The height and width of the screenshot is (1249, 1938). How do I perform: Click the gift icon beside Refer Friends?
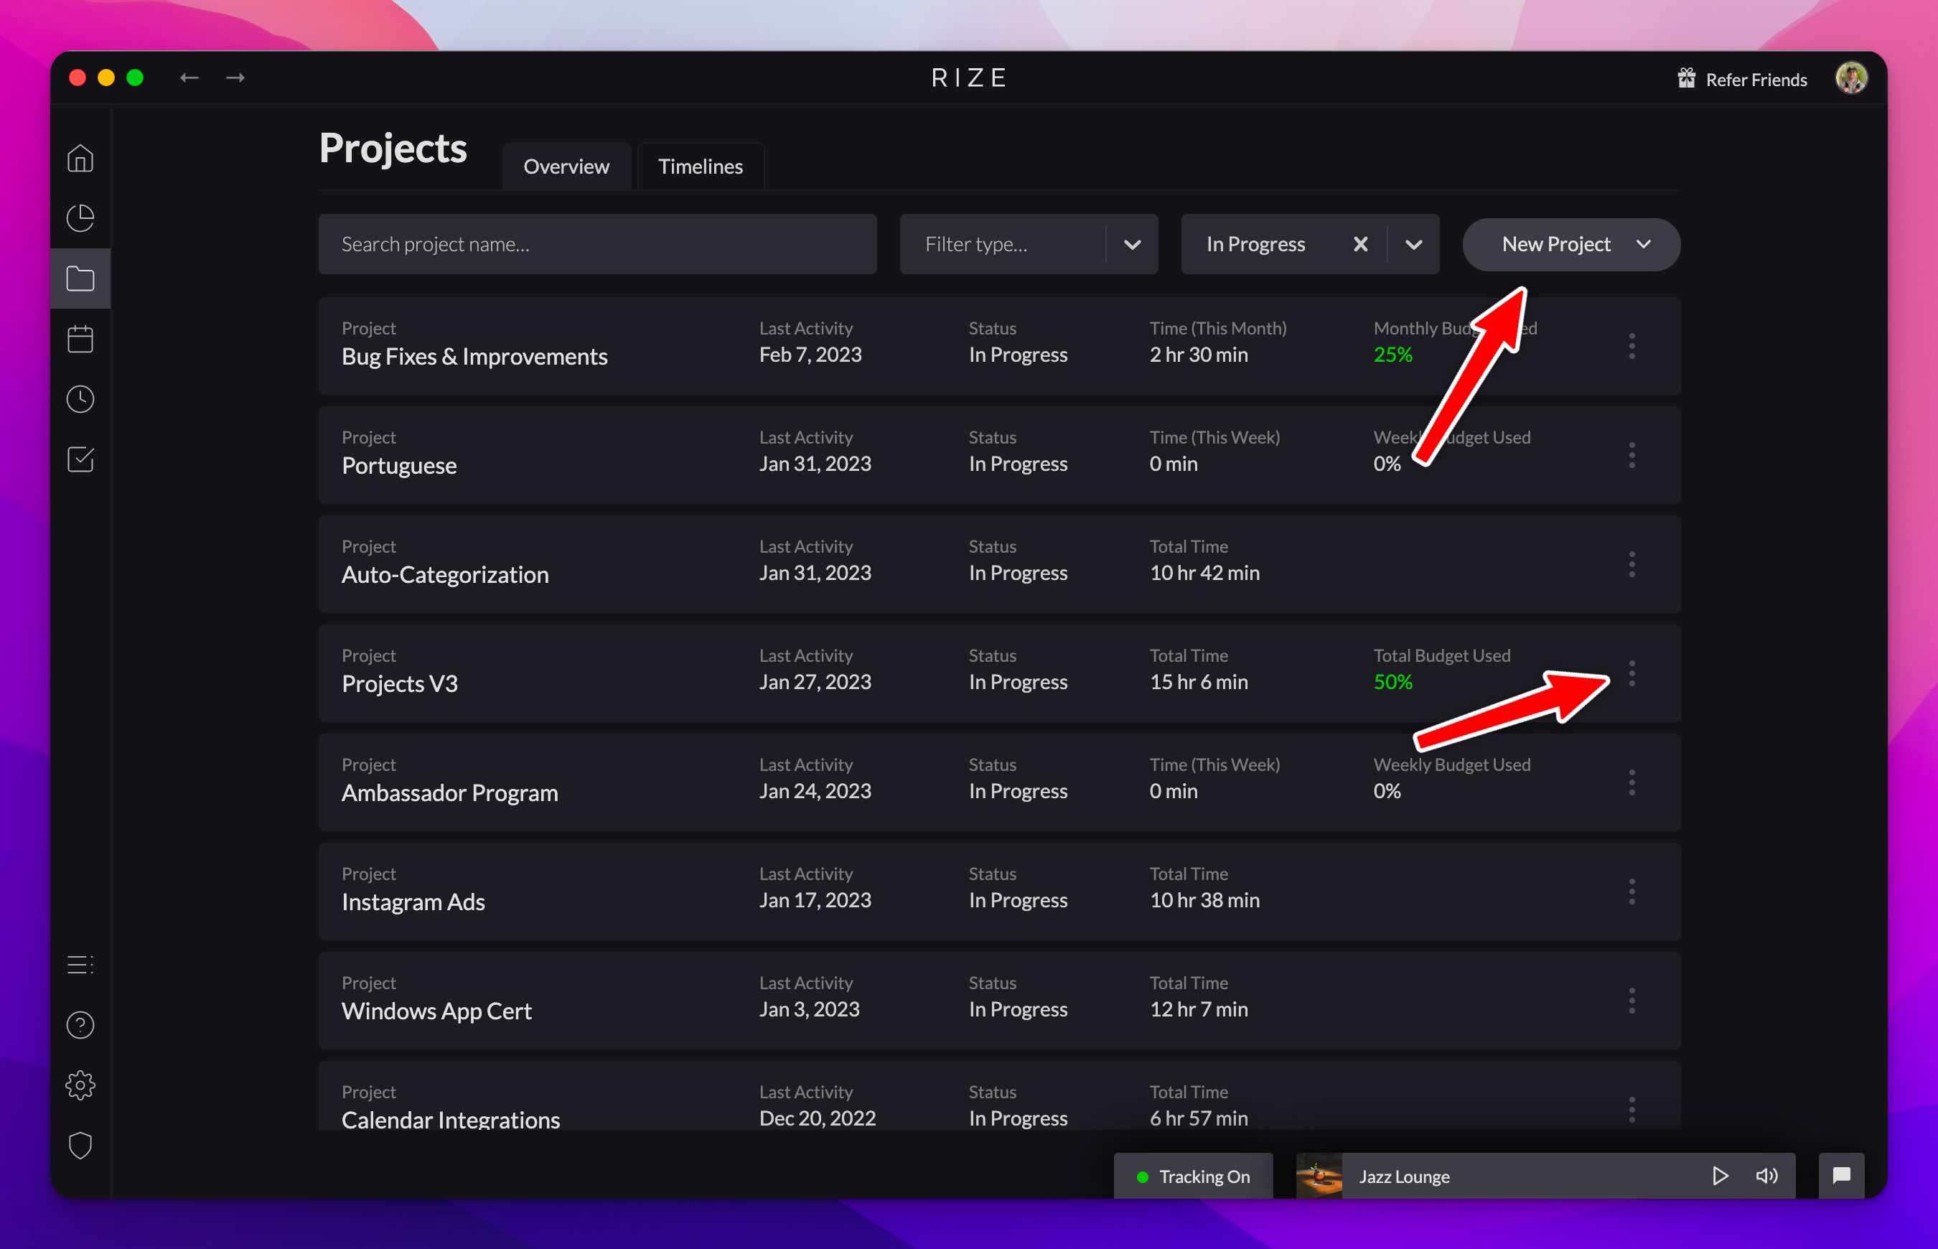pos(1687,78)
